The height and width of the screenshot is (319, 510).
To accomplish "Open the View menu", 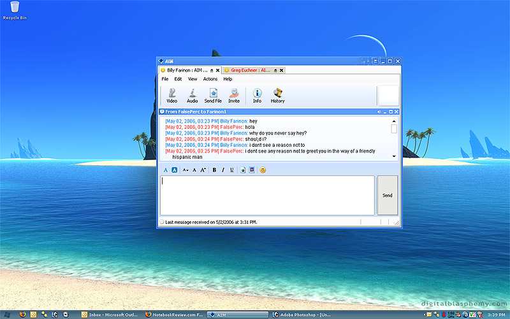I will [193, 79].
